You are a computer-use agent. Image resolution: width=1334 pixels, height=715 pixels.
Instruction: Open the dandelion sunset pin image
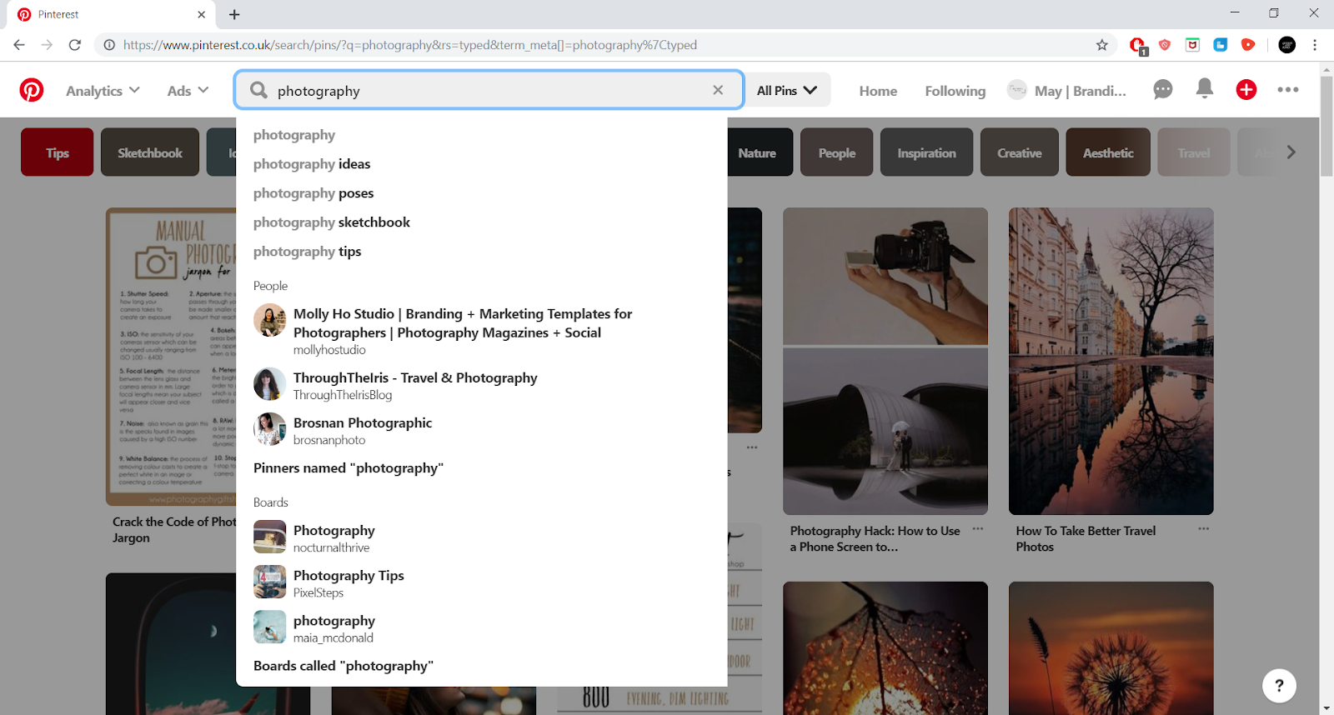(1111, 648)
